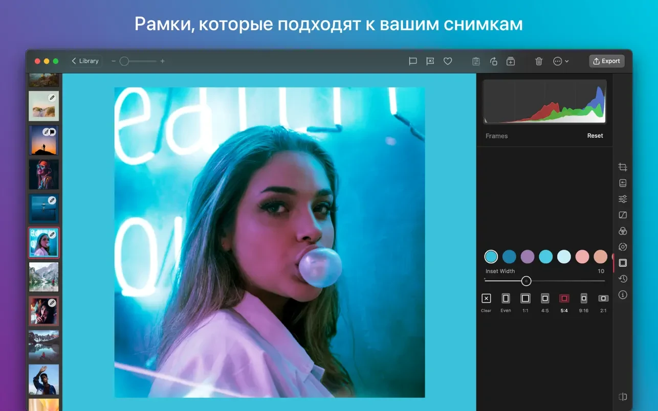Select the 5:4 frame preset
The image size is (658, 411).
(x=564, y=302)
